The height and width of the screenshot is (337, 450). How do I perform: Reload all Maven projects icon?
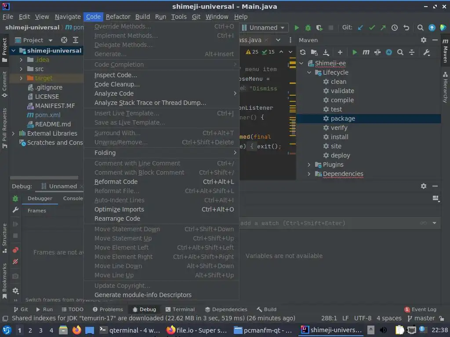pyautogui.click(x=303, y=52)
